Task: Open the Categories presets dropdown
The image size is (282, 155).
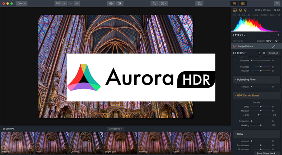Action: click(x=115, y=129)
